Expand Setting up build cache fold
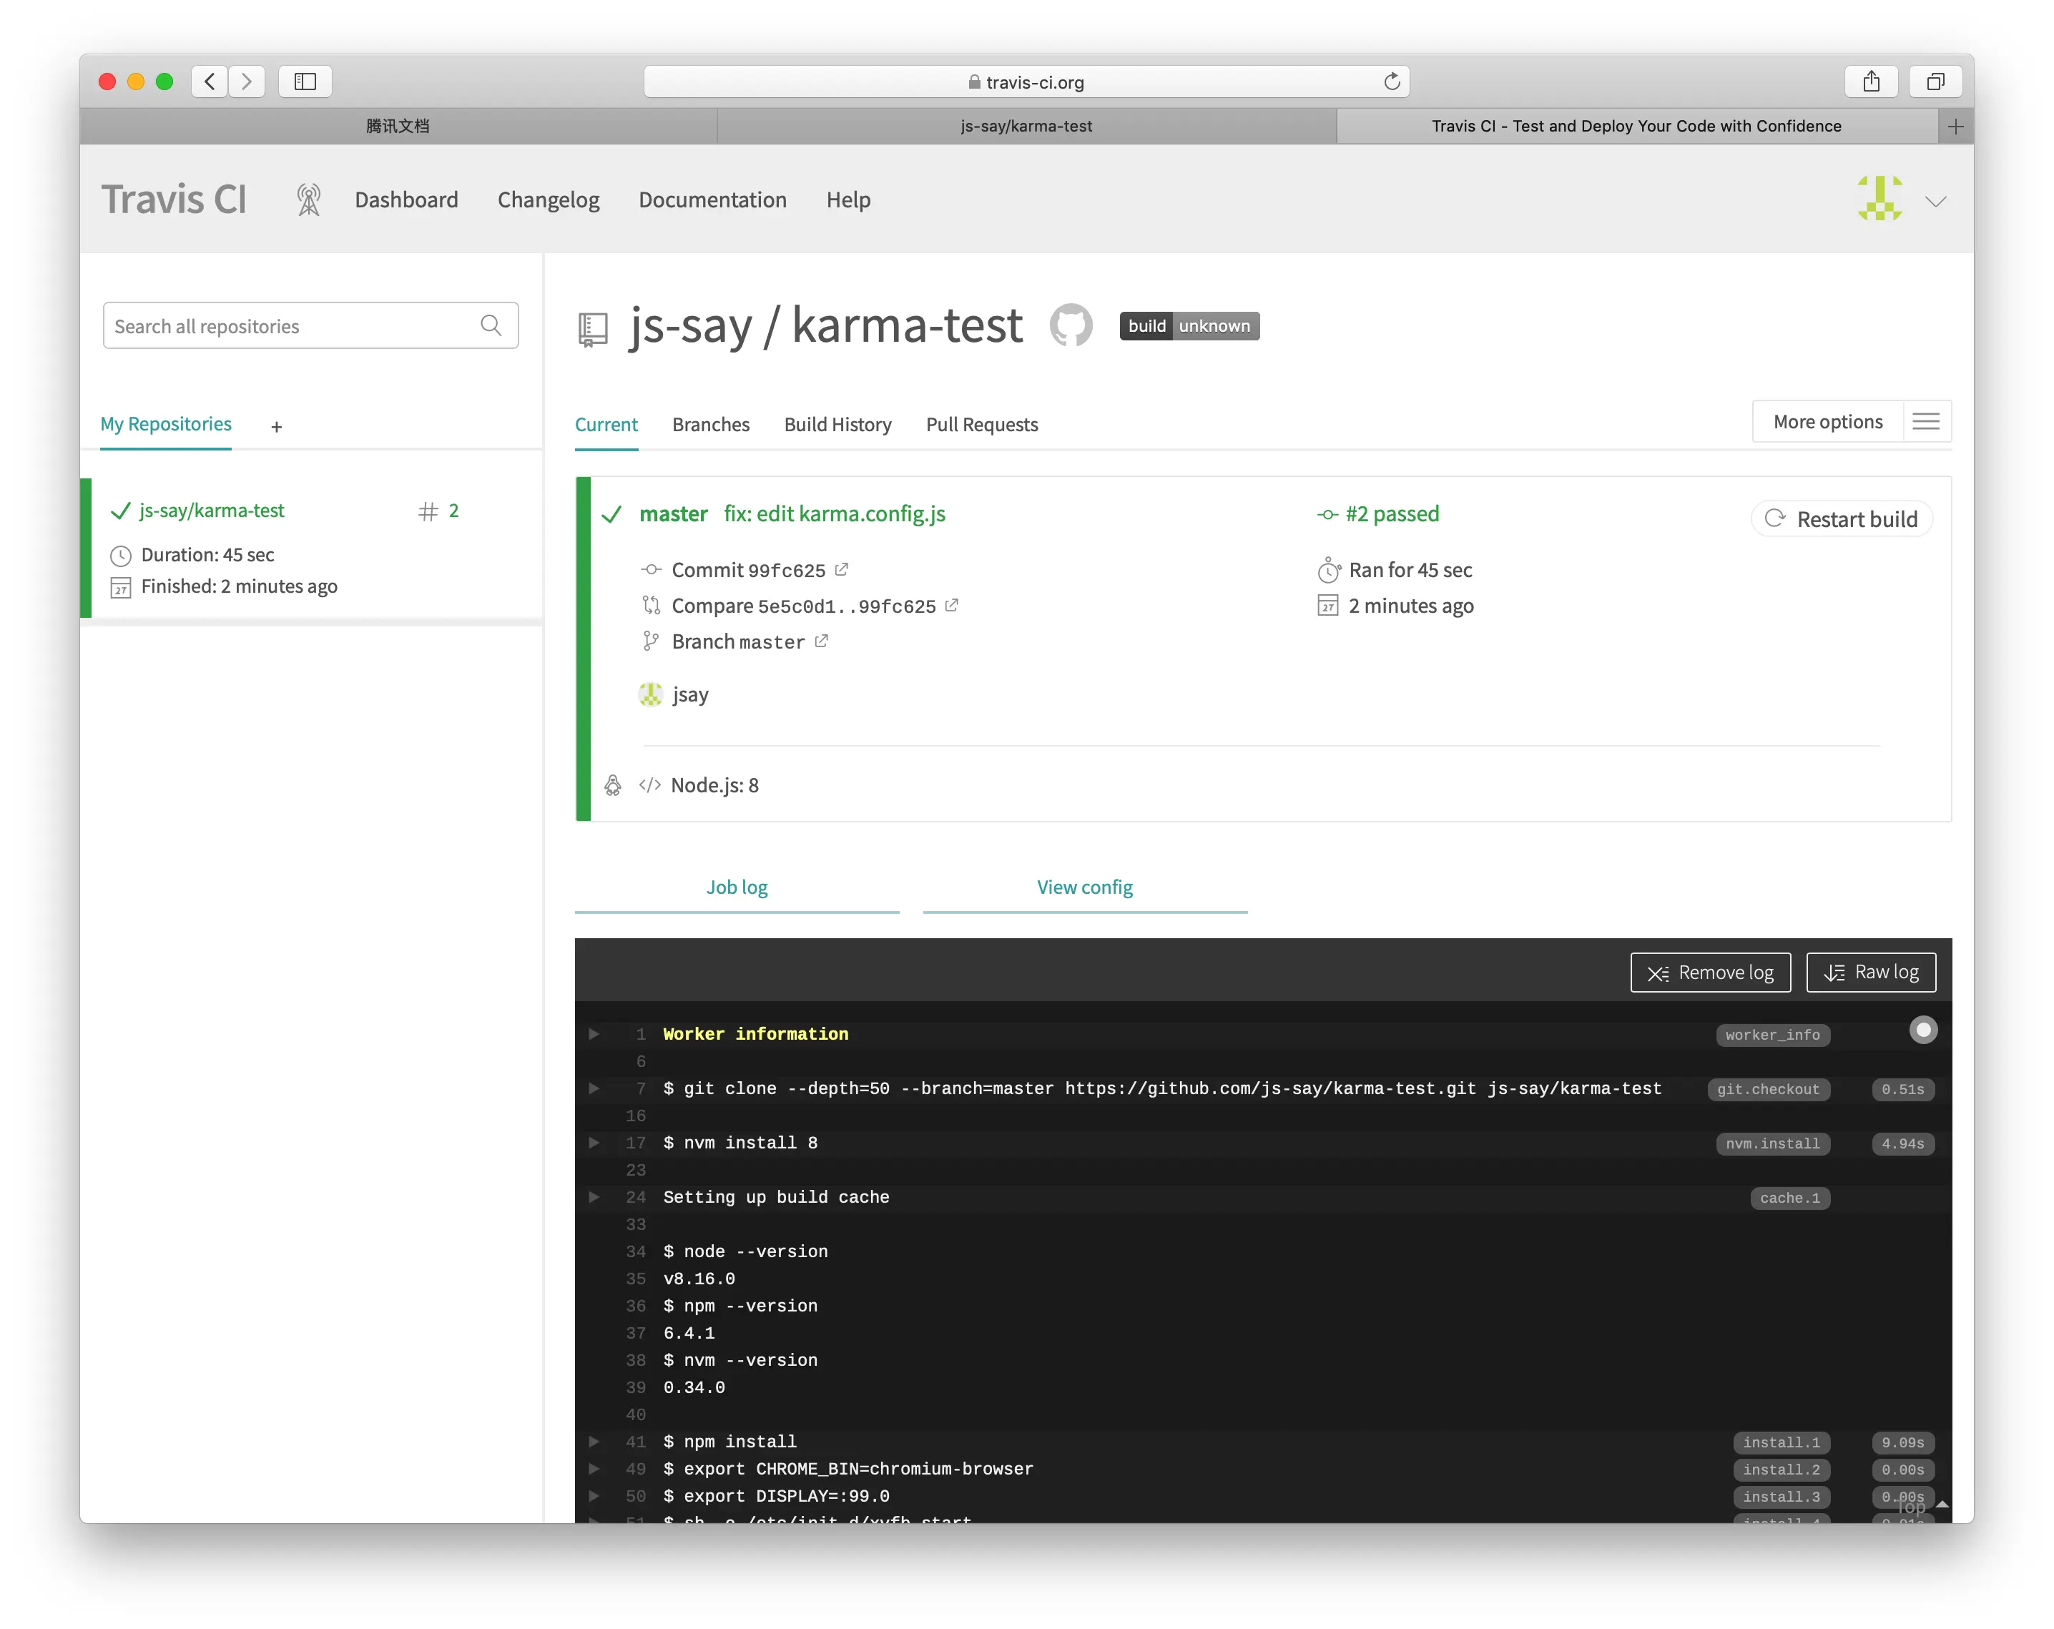The height and width of the screenshot is (1629, 2054). [594, 1198]
